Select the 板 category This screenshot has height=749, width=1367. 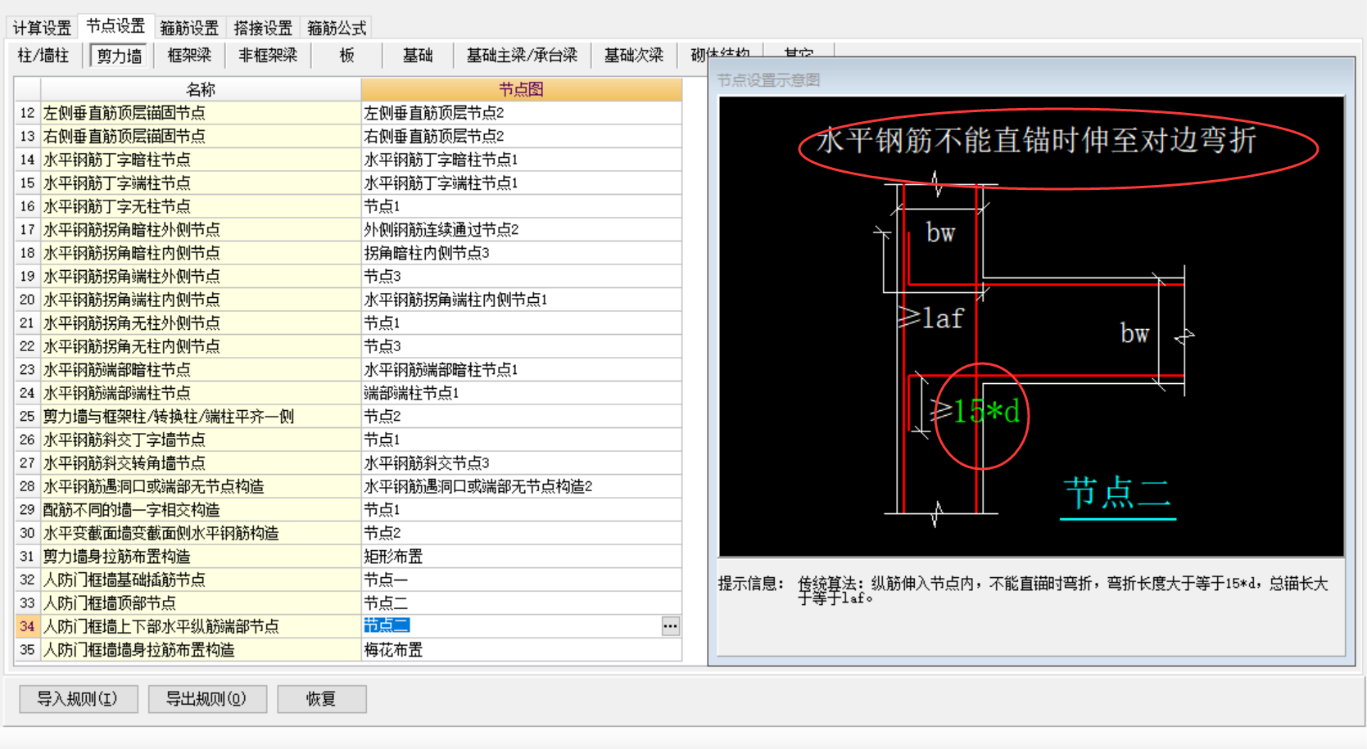[347, 56]
